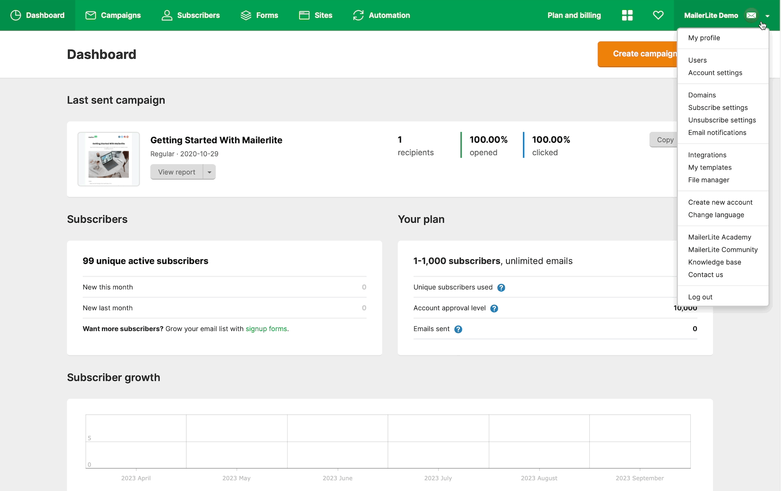
Task: Click the Sites browser window icon
Action: tap(304, 15)
